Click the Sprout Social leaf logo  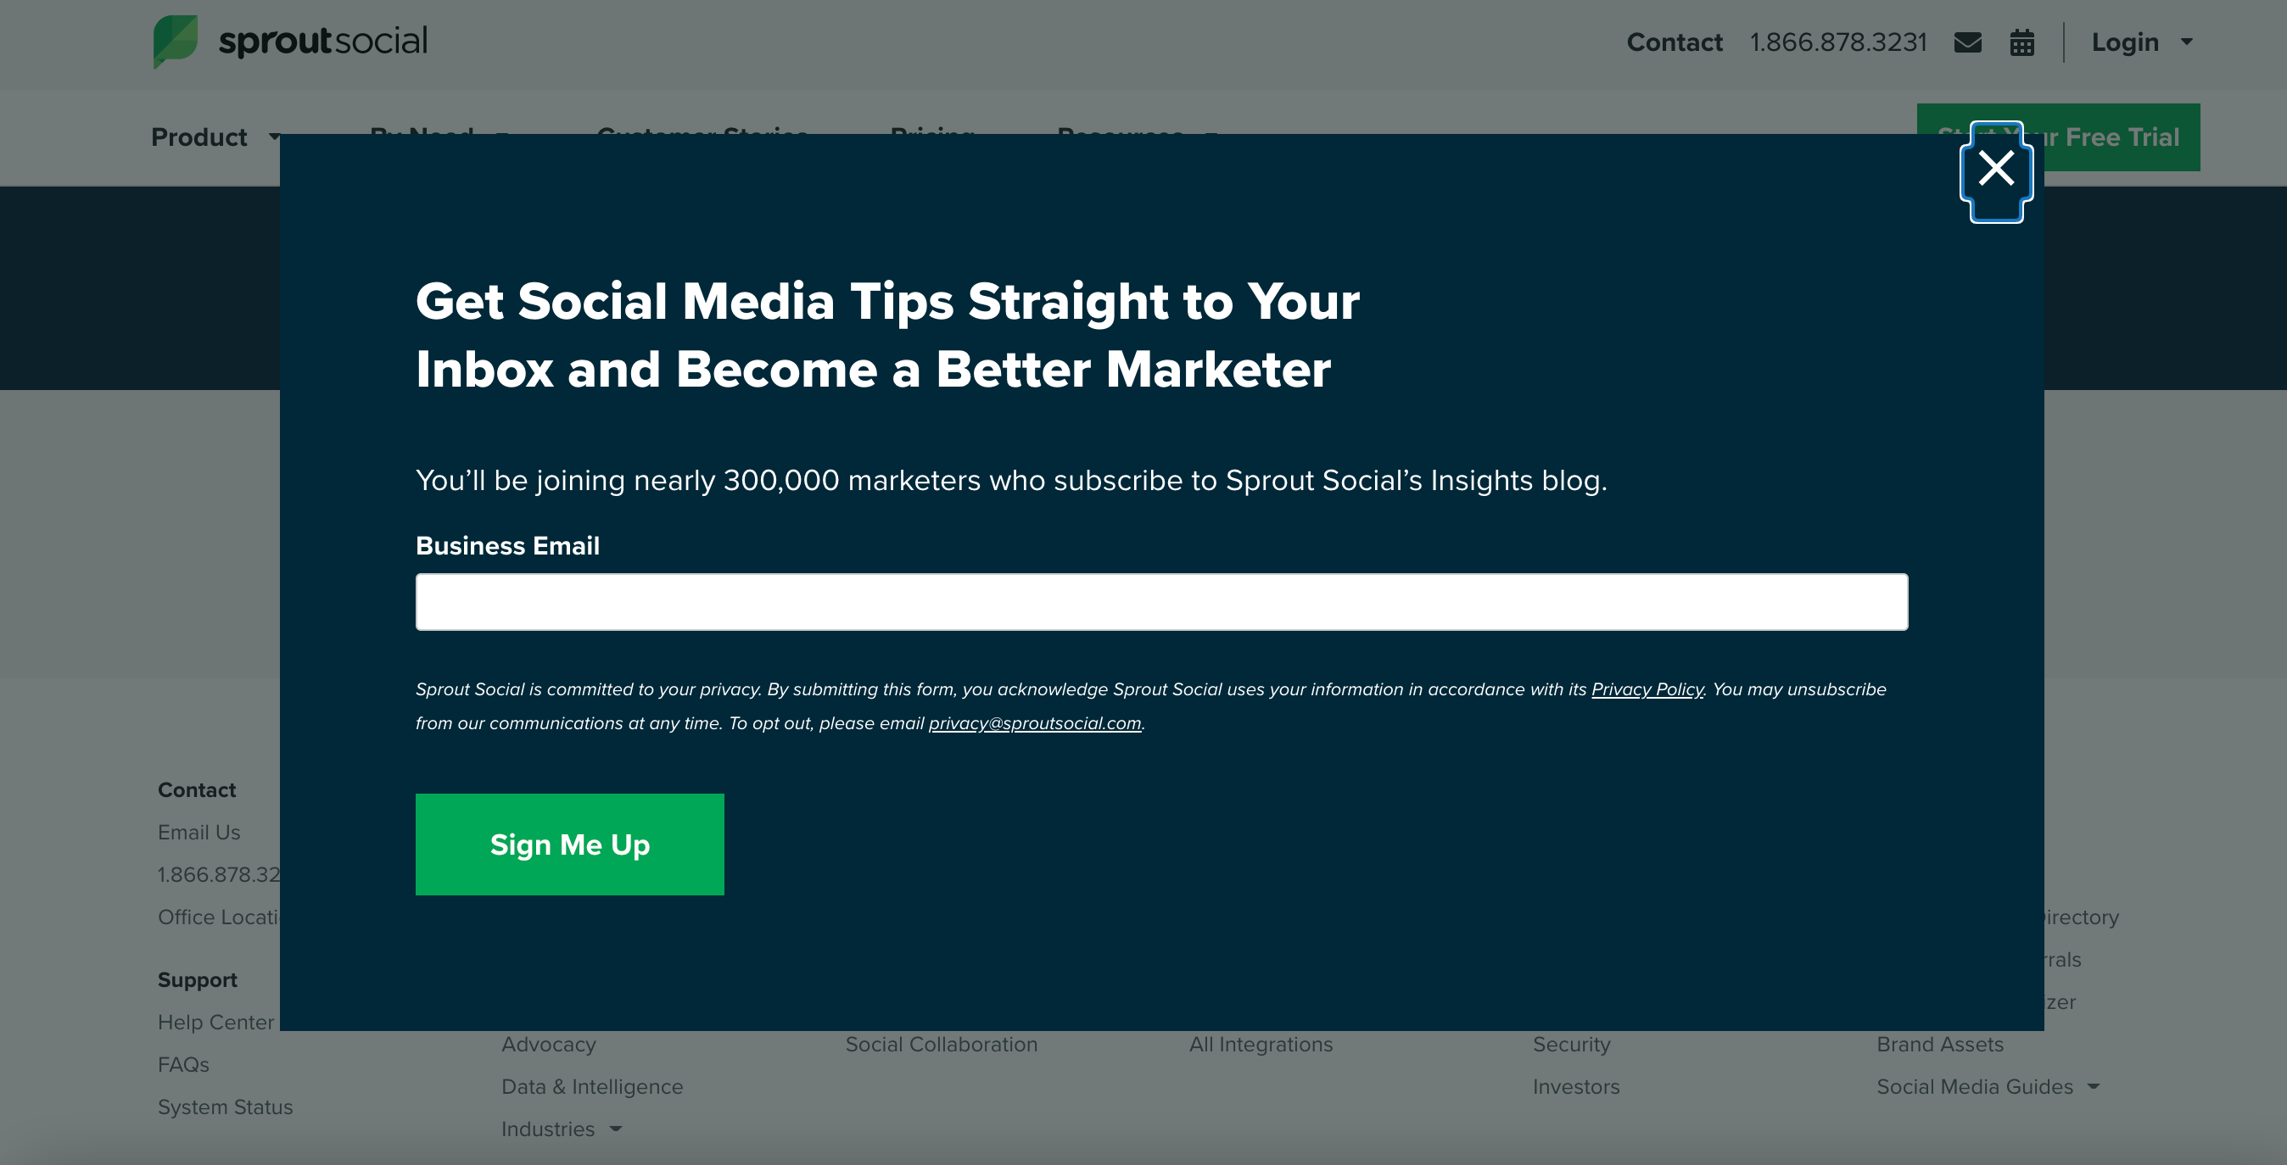tap(176, 41)
